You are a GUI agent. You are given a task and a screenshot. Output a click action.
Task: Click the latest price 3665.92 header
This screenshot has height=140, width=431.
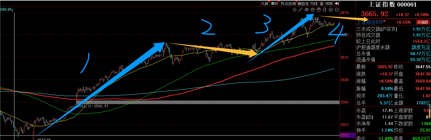[374, 14]
